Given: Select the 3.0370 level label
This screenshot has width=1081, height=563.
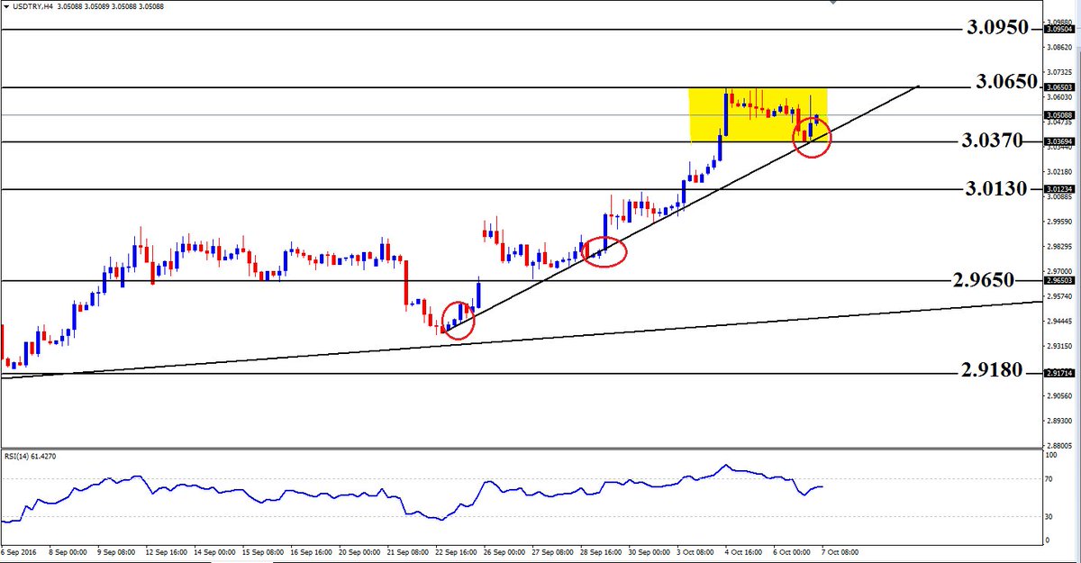Looking at the screenshot, I should point(991,141).
